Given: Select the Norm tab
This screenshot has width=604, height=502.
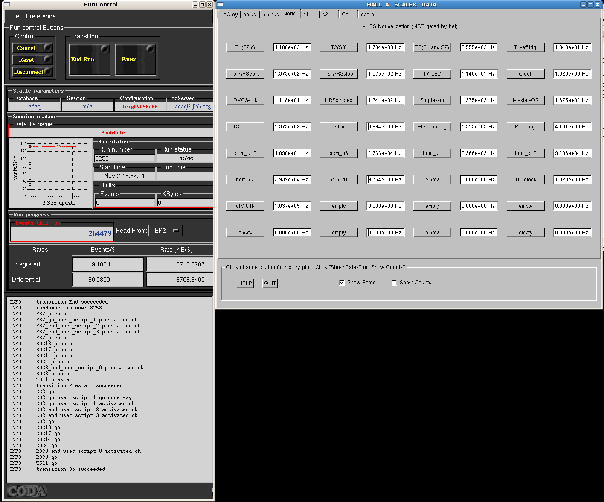Looking at the screenshot, I should [x=290, y=14].
